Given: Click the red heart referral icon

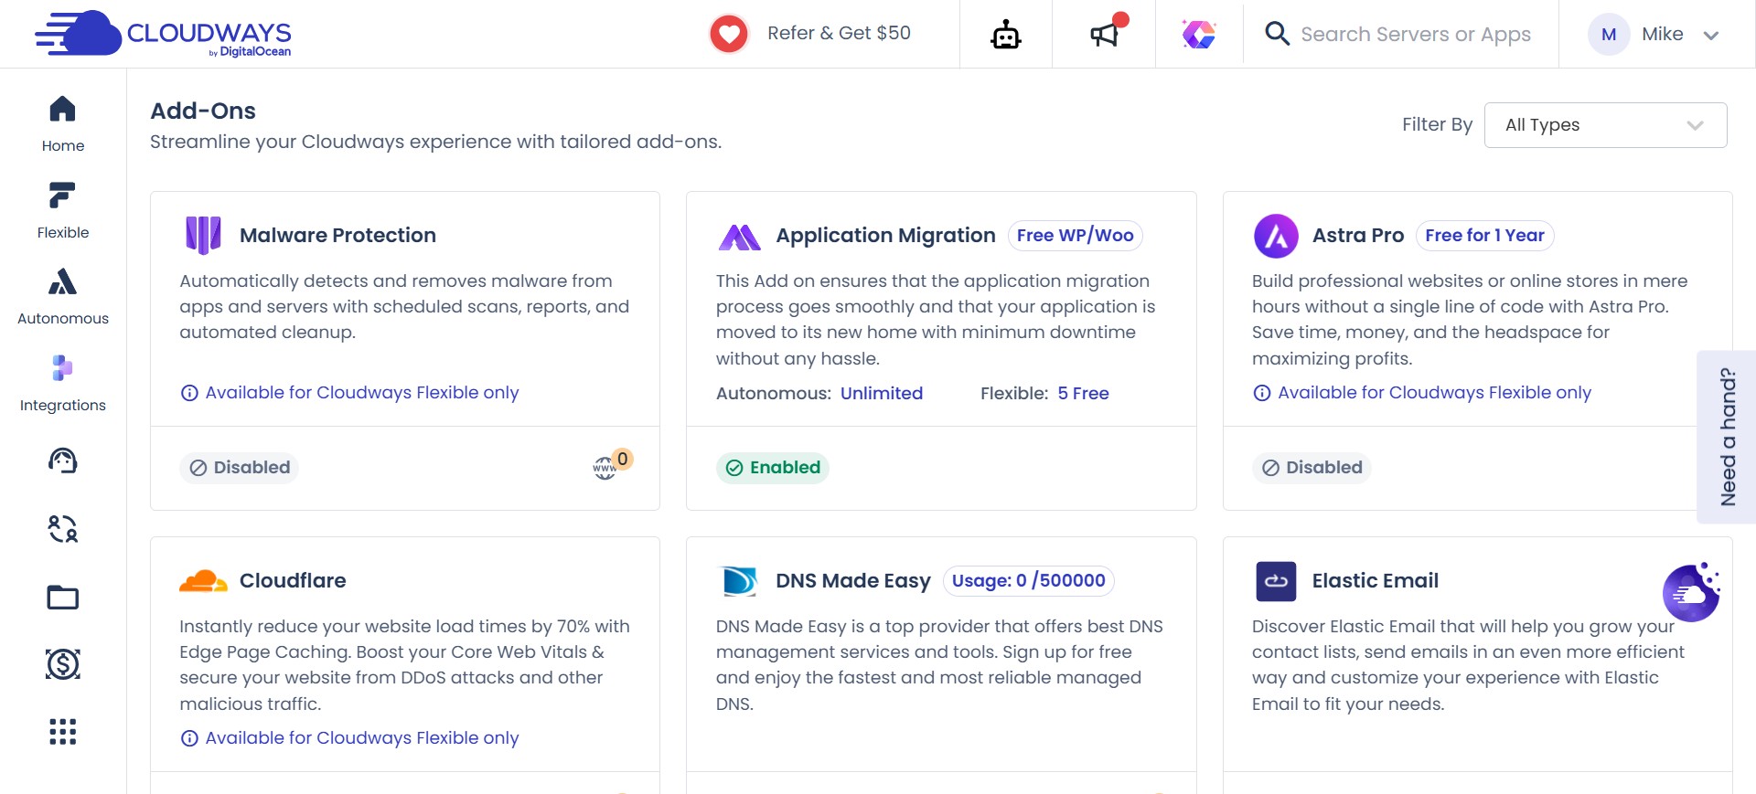Looking at the screenshot, I should pyautogui.click(x=729, y=35).
